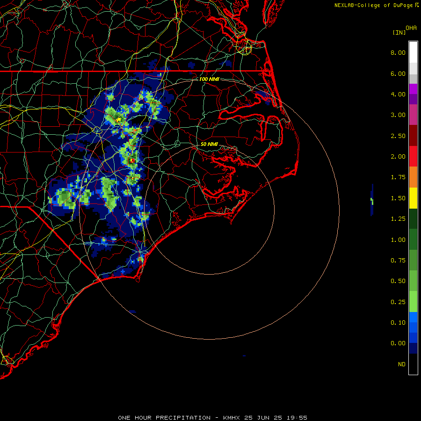The width and height of the screenshot is (421, 421).
Task: Click the "50 NMI" range ring label
Action: click(x=209, y=144)
